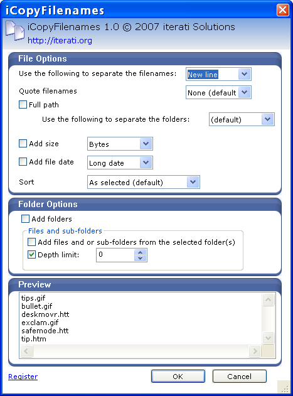293x396 pixels.
Task: Click the preview scroll up arrow
Action: click(x=269, y=300)
